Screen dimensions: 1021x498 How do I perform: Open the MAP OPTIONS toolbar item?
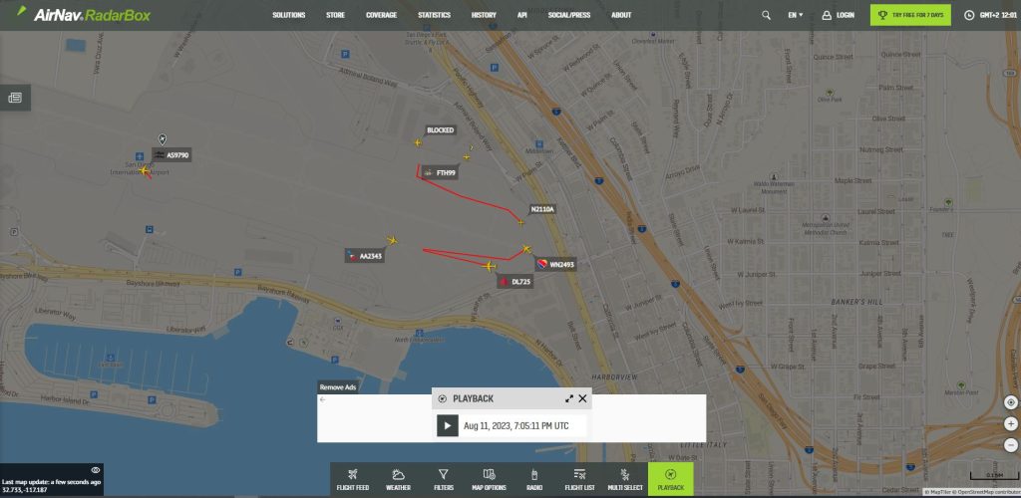[489, 480]
